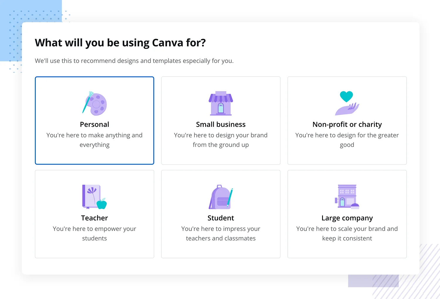Choose the Large company heading
Viewport: 440px width, 299px height.
click(347, 218)
